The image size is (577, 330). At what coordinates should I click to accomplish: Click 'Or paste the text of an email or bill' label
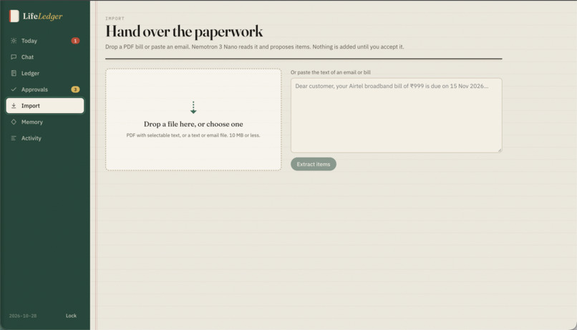coord(331,72)
